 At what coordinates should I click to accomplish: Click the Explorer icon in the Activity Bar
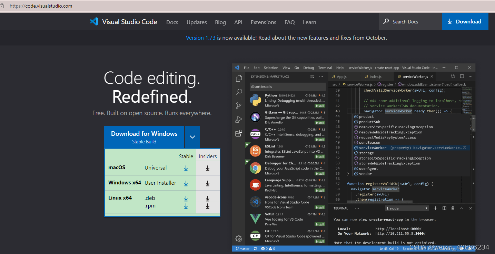(x=239, y=78)
